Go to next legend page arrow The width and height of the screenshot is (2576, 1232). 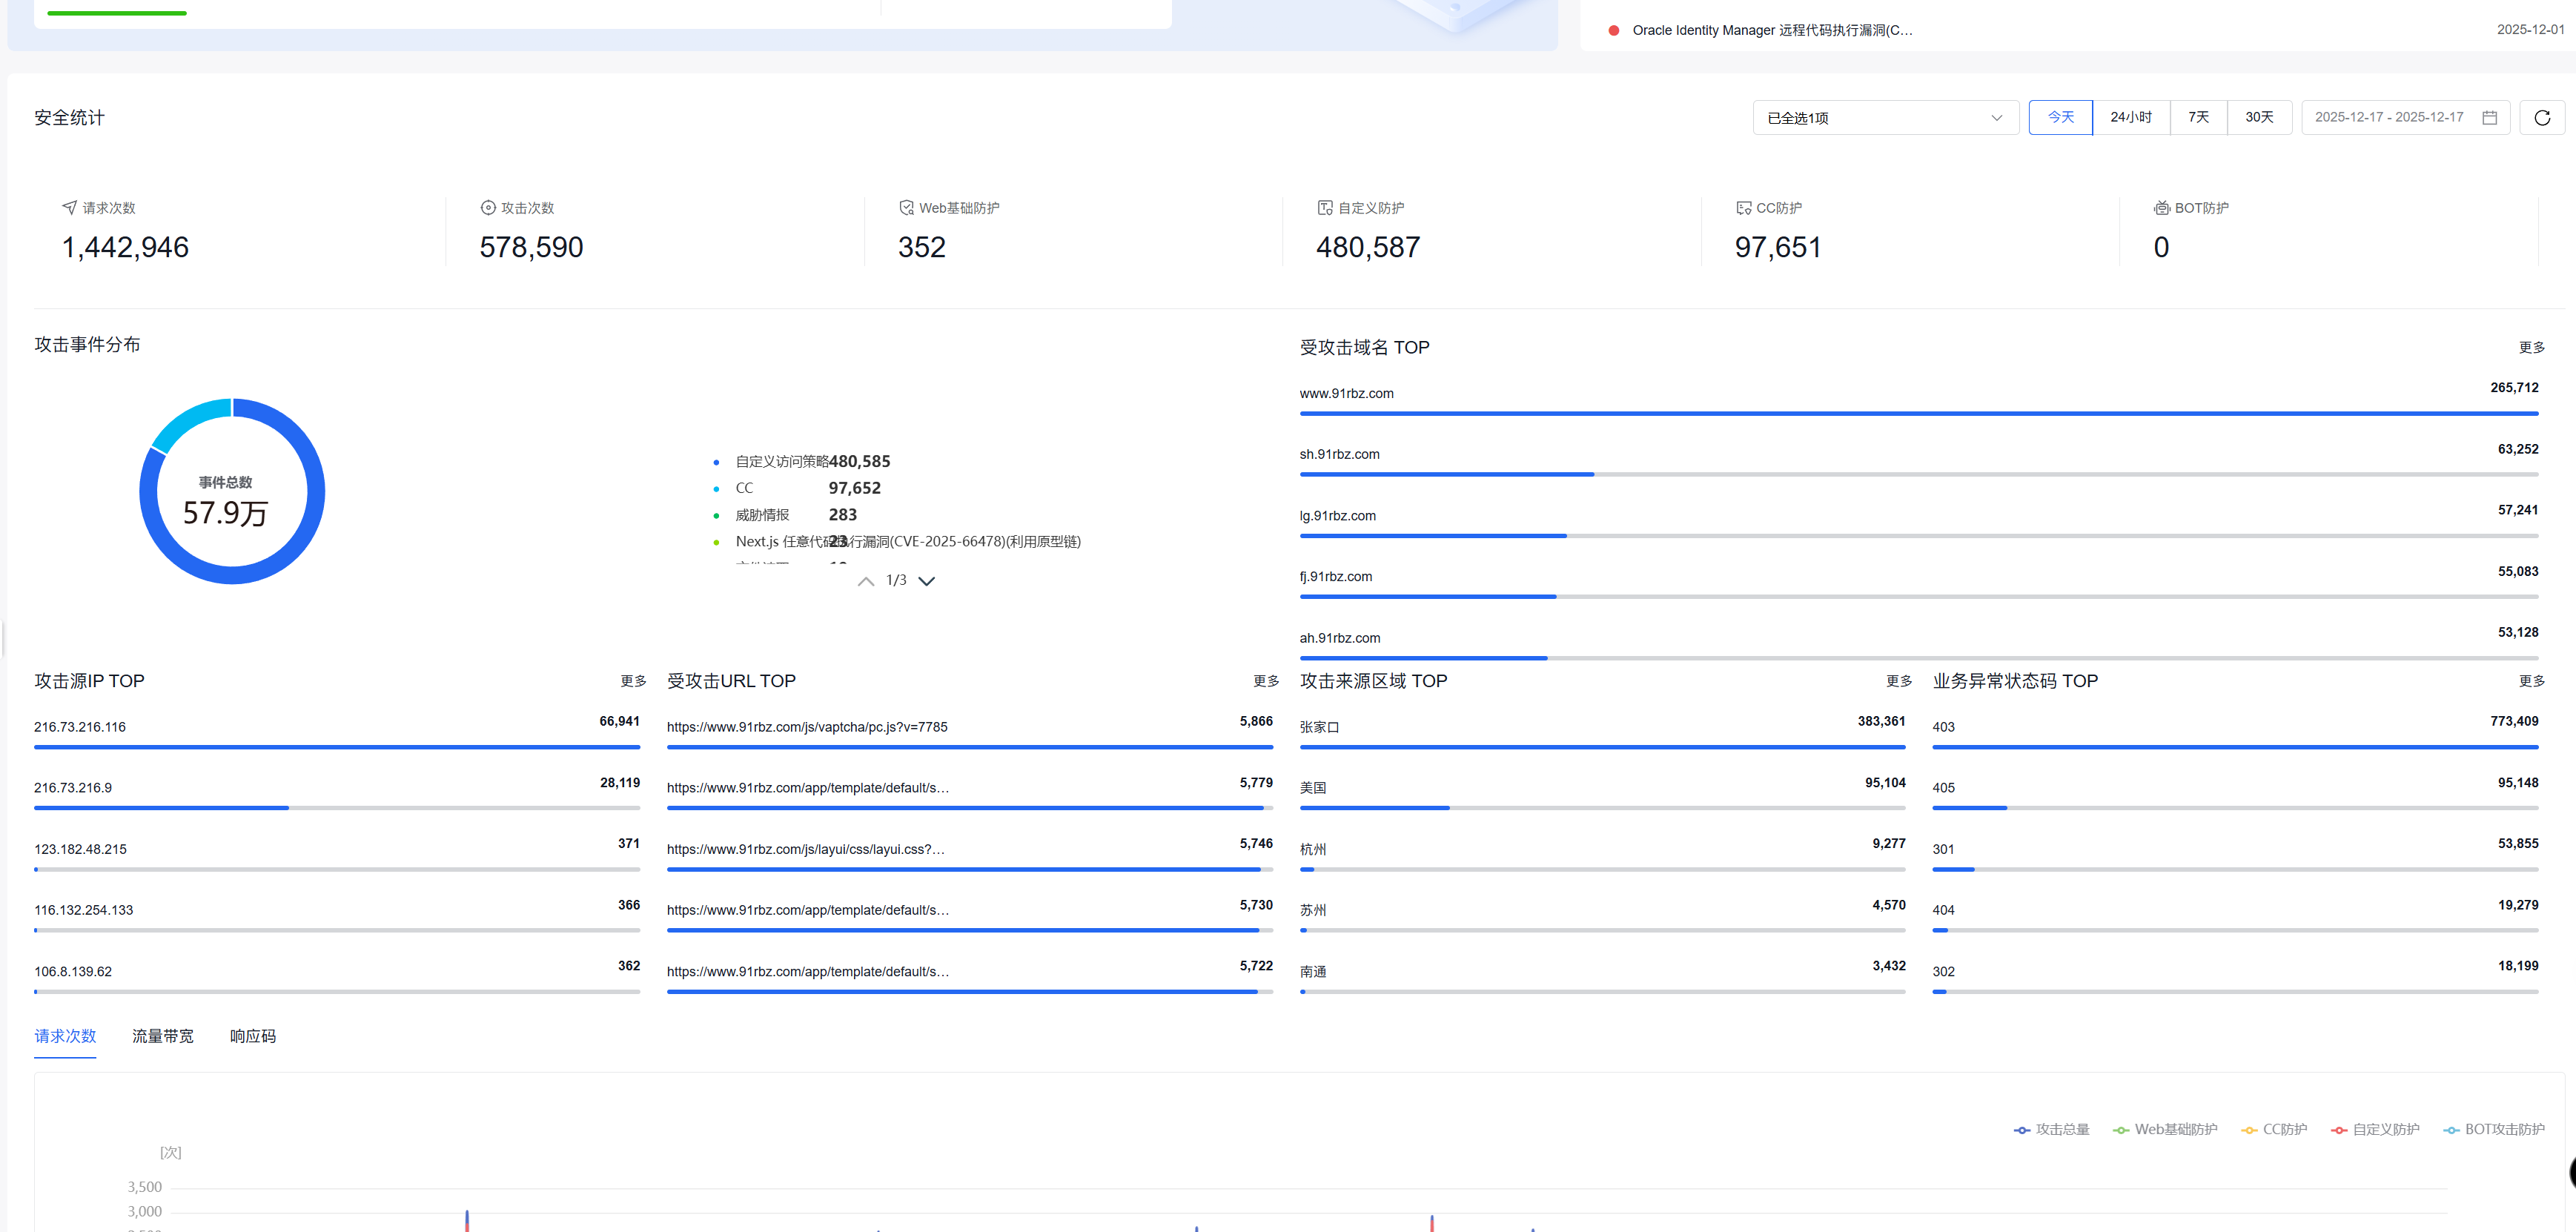(927, 581)
